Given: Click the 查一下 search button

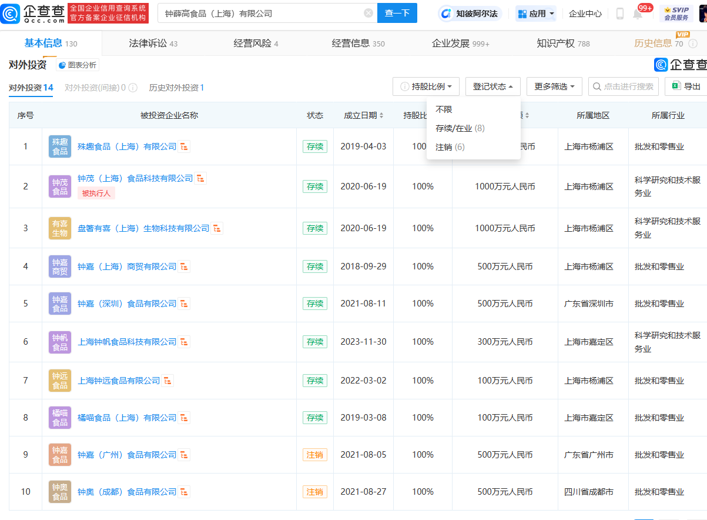Looking at the screenshot, I should click(x=397, y=13).
